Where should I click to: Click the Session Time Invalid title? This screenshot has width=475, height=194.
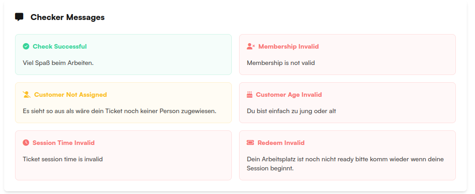coord(63,143)
